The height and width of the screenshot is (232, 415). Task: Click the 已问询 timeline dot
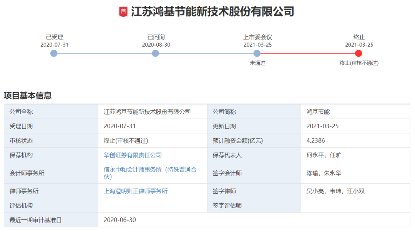coord(155,54)
